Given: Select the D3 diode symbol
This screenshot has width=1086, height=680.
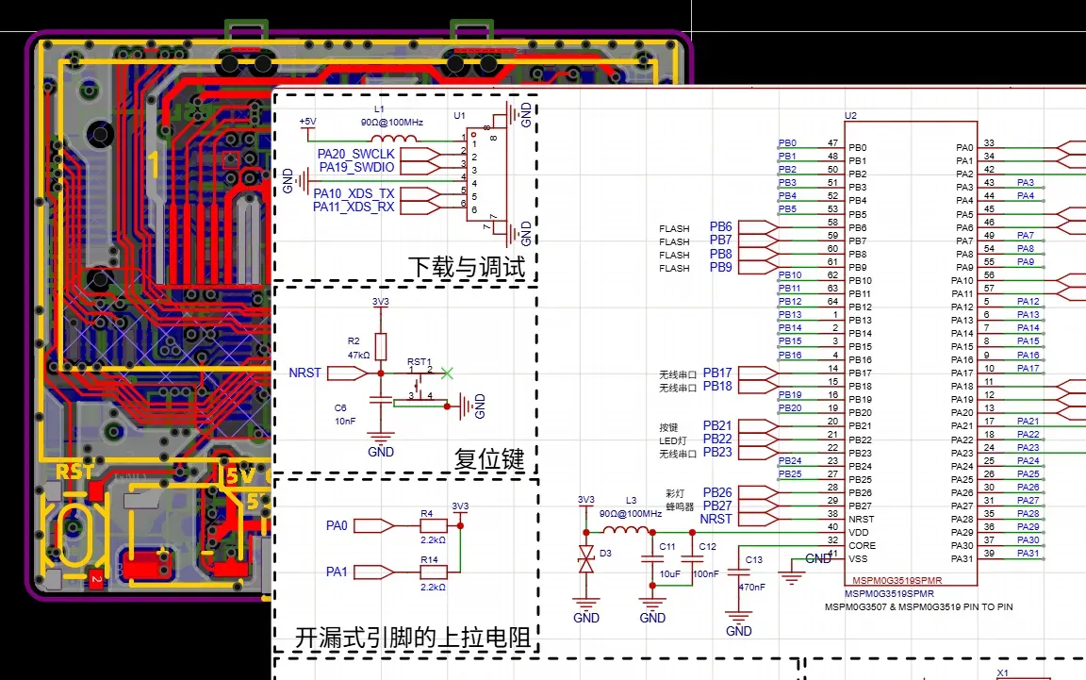Looking at the screenshot, I should click(x=586, y=558).
